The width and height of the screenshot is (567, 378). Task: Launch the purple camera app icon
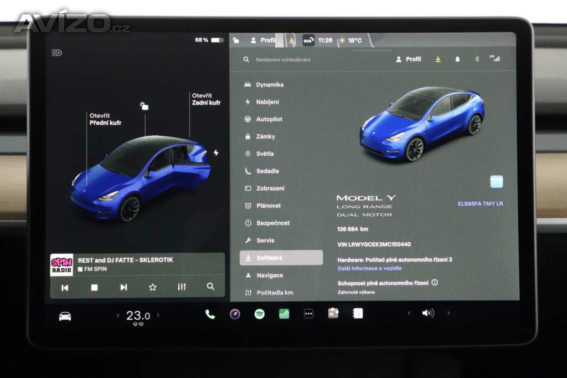point(235,314)
